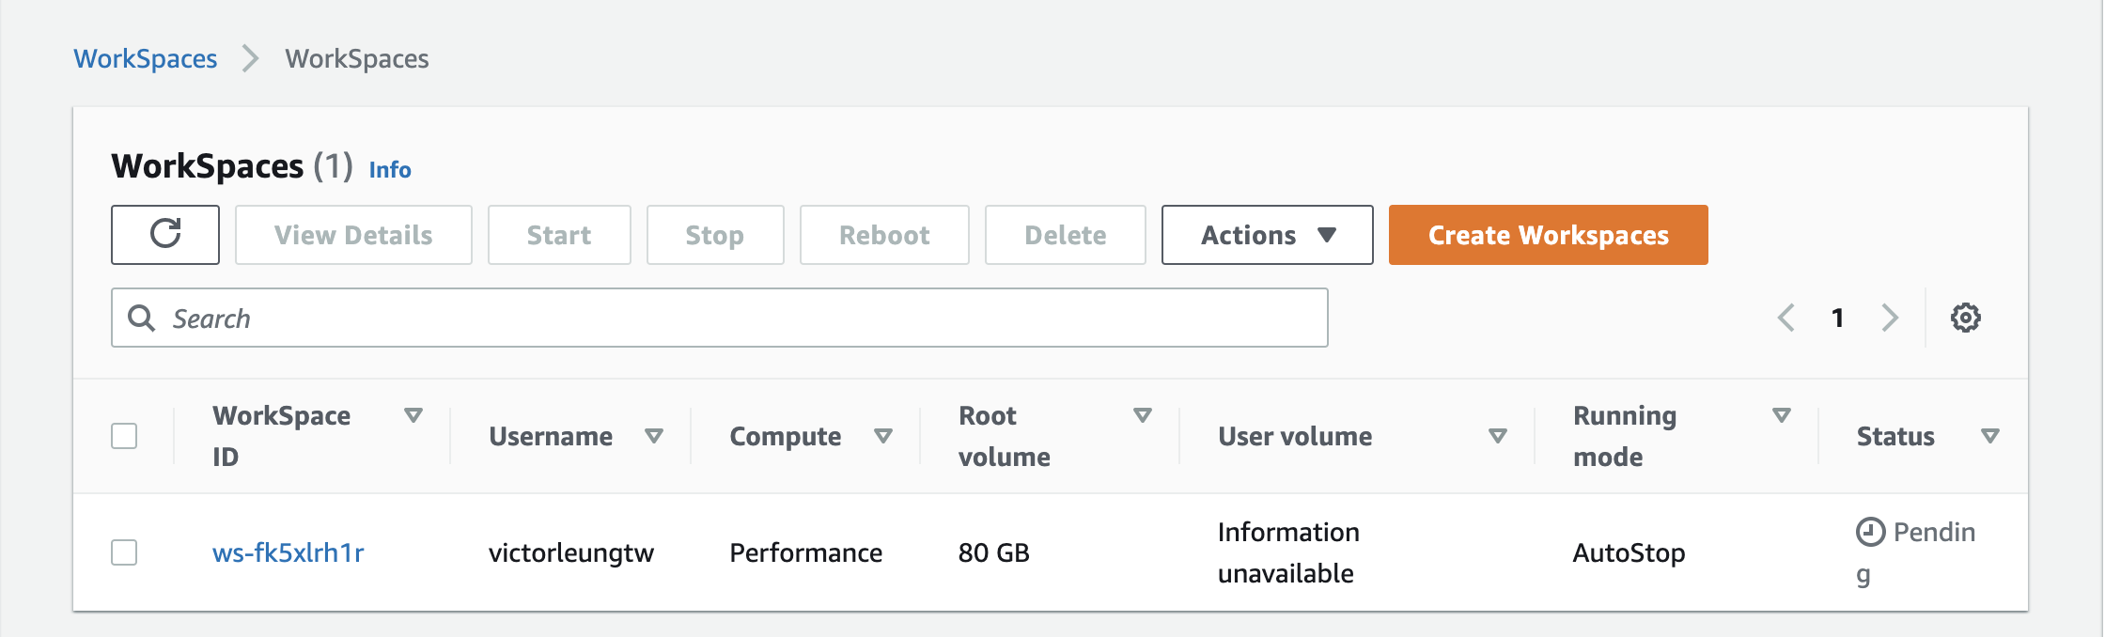2105x637 pixels.
Task: Go to next page of results
Action: point(1890,318)
